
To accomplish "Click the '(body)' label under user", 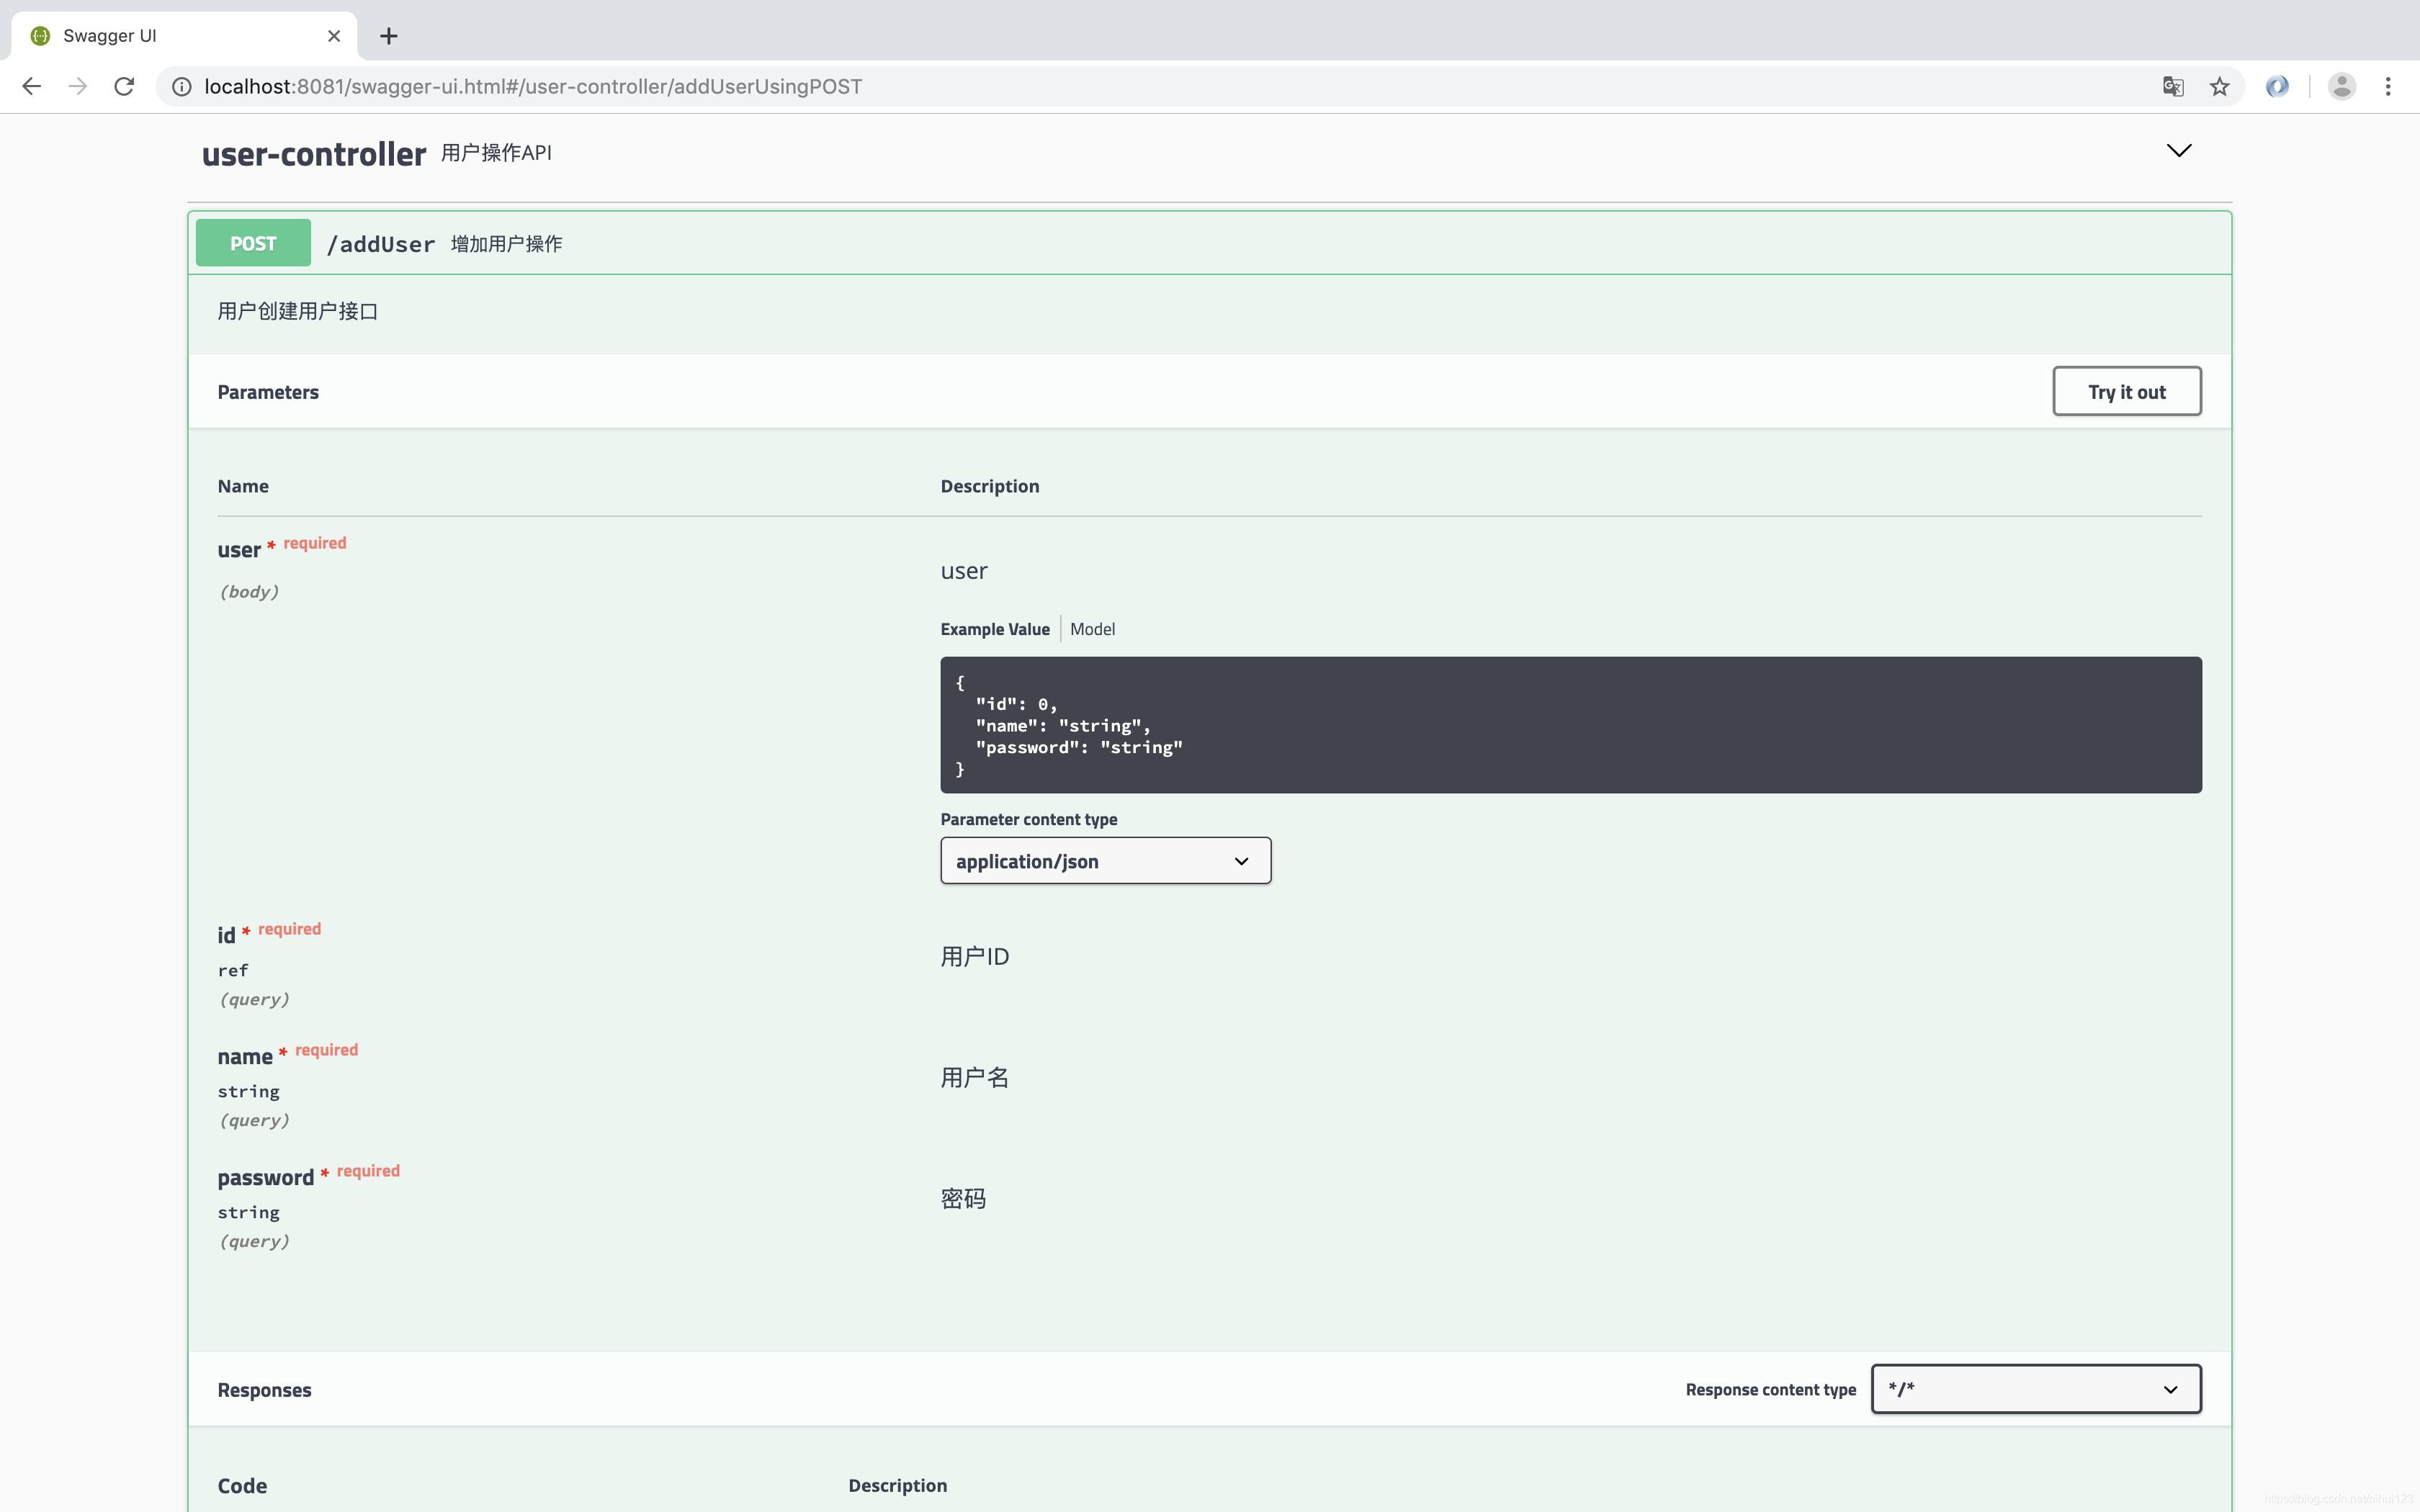I will (249, 591).
